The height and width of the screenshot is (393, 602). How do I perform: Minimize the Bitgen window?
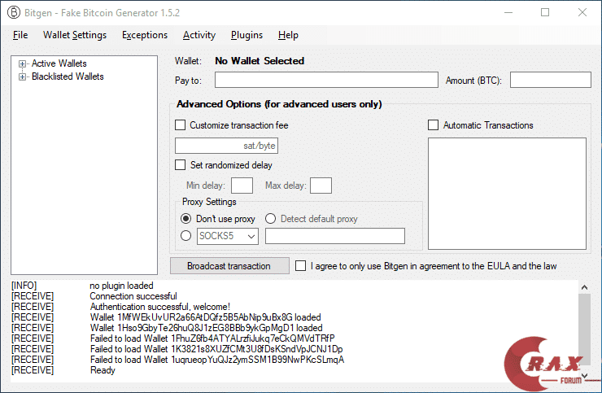508,12
